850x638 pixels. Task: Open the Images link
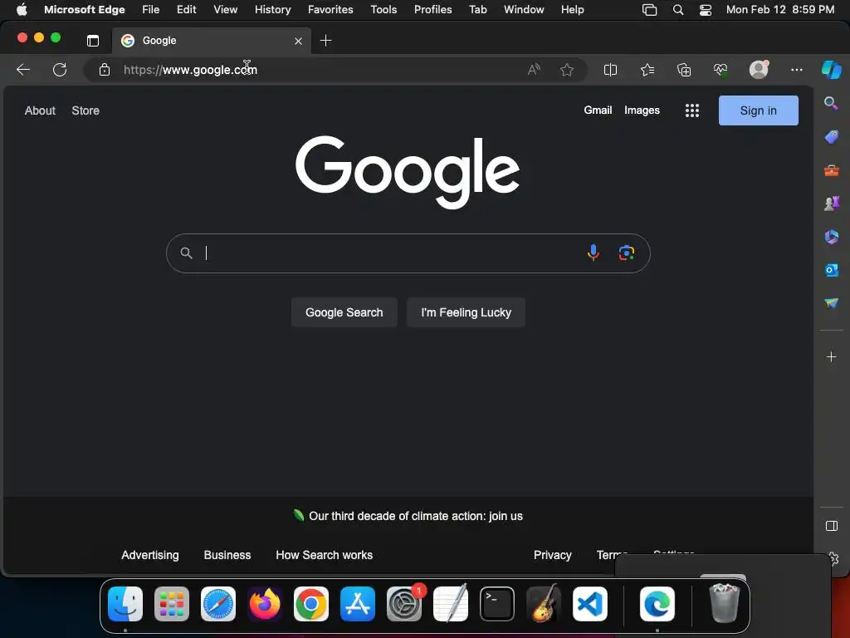642,110
